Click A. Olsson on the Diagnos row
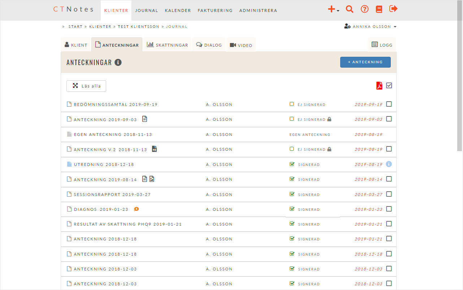 (219, 209)
